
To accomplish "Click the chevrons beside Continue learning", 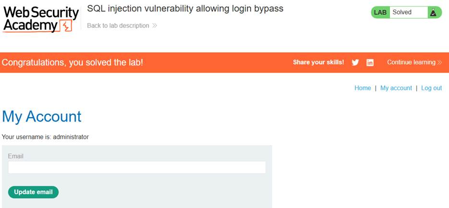I will point(439,62).
